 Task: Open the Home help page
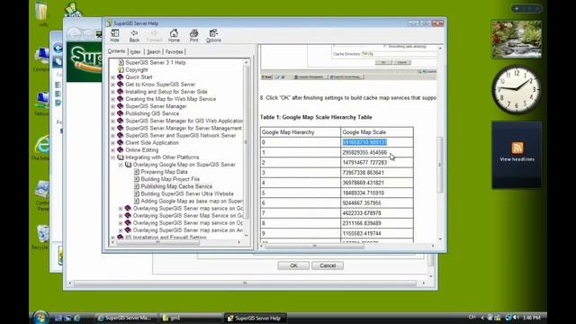(x=174, y=36)
